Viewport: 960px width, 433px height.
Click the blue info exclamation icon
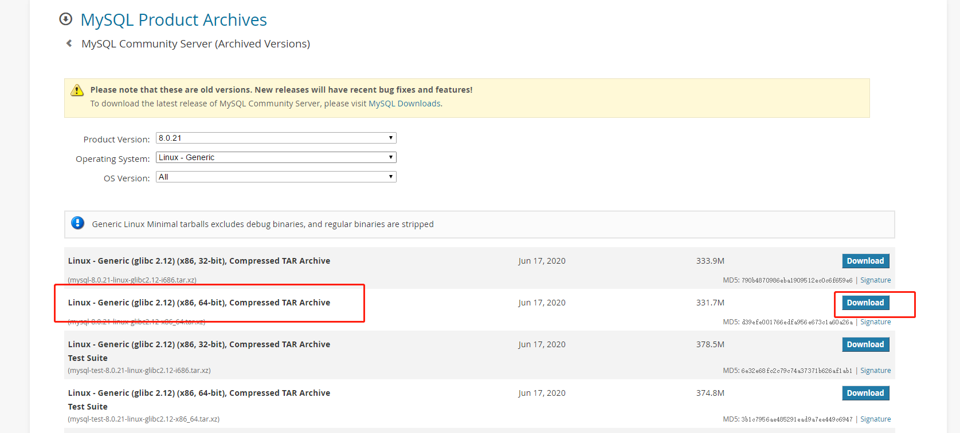tap(78, 223)
